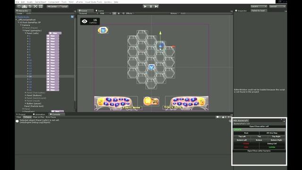Image resolution: width=302 pixels, height=170 pixels.
Task: Click the log entry speech bubble icon
Action: click(x=17, y=121)
